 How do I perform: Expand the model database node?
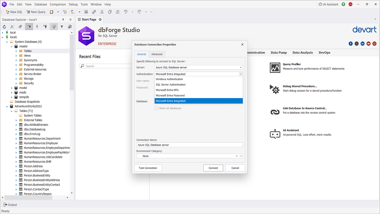pyautogui.click(x=11, y=88)
